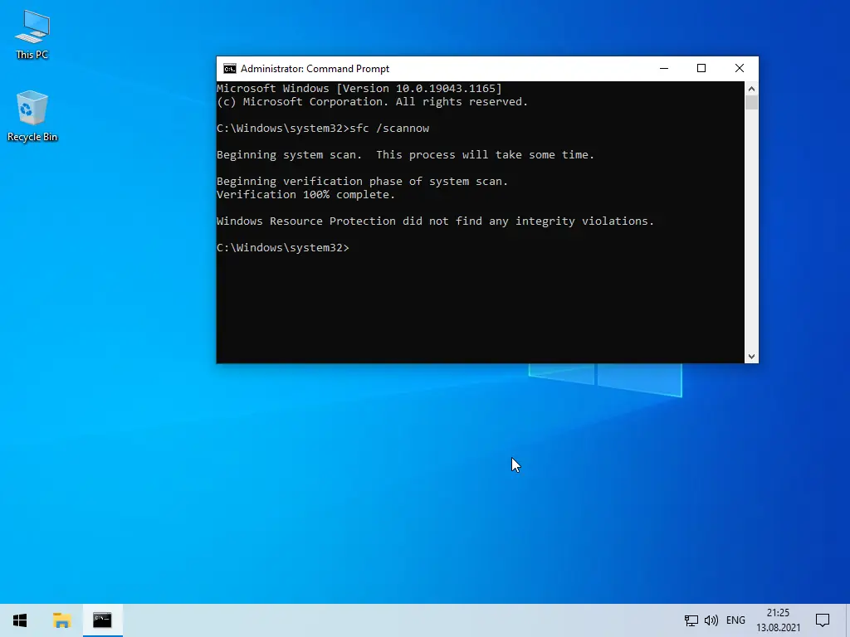Screen dimensions: 850x637
Task: Open the Windows Start menu
Action: (20, 620)
